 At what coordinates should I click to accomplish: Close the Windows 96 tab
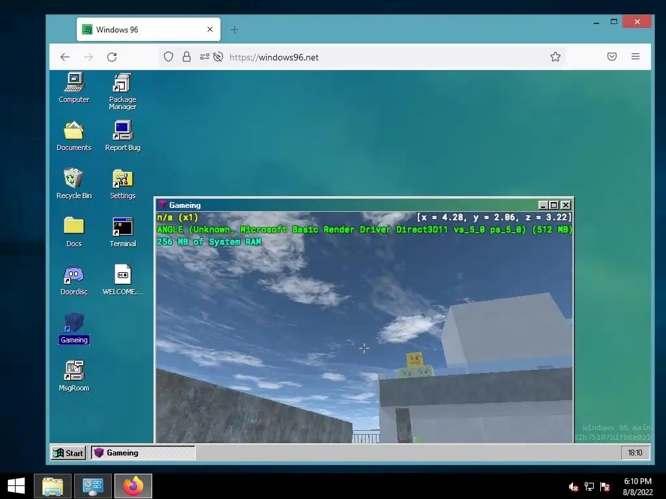(x=210, y=29)
